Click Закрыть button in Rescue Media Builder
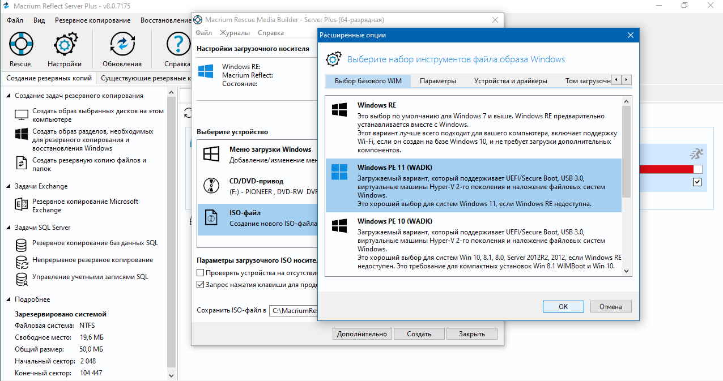The height and width of the screenshot is (381, 723). tap(471, 334)
